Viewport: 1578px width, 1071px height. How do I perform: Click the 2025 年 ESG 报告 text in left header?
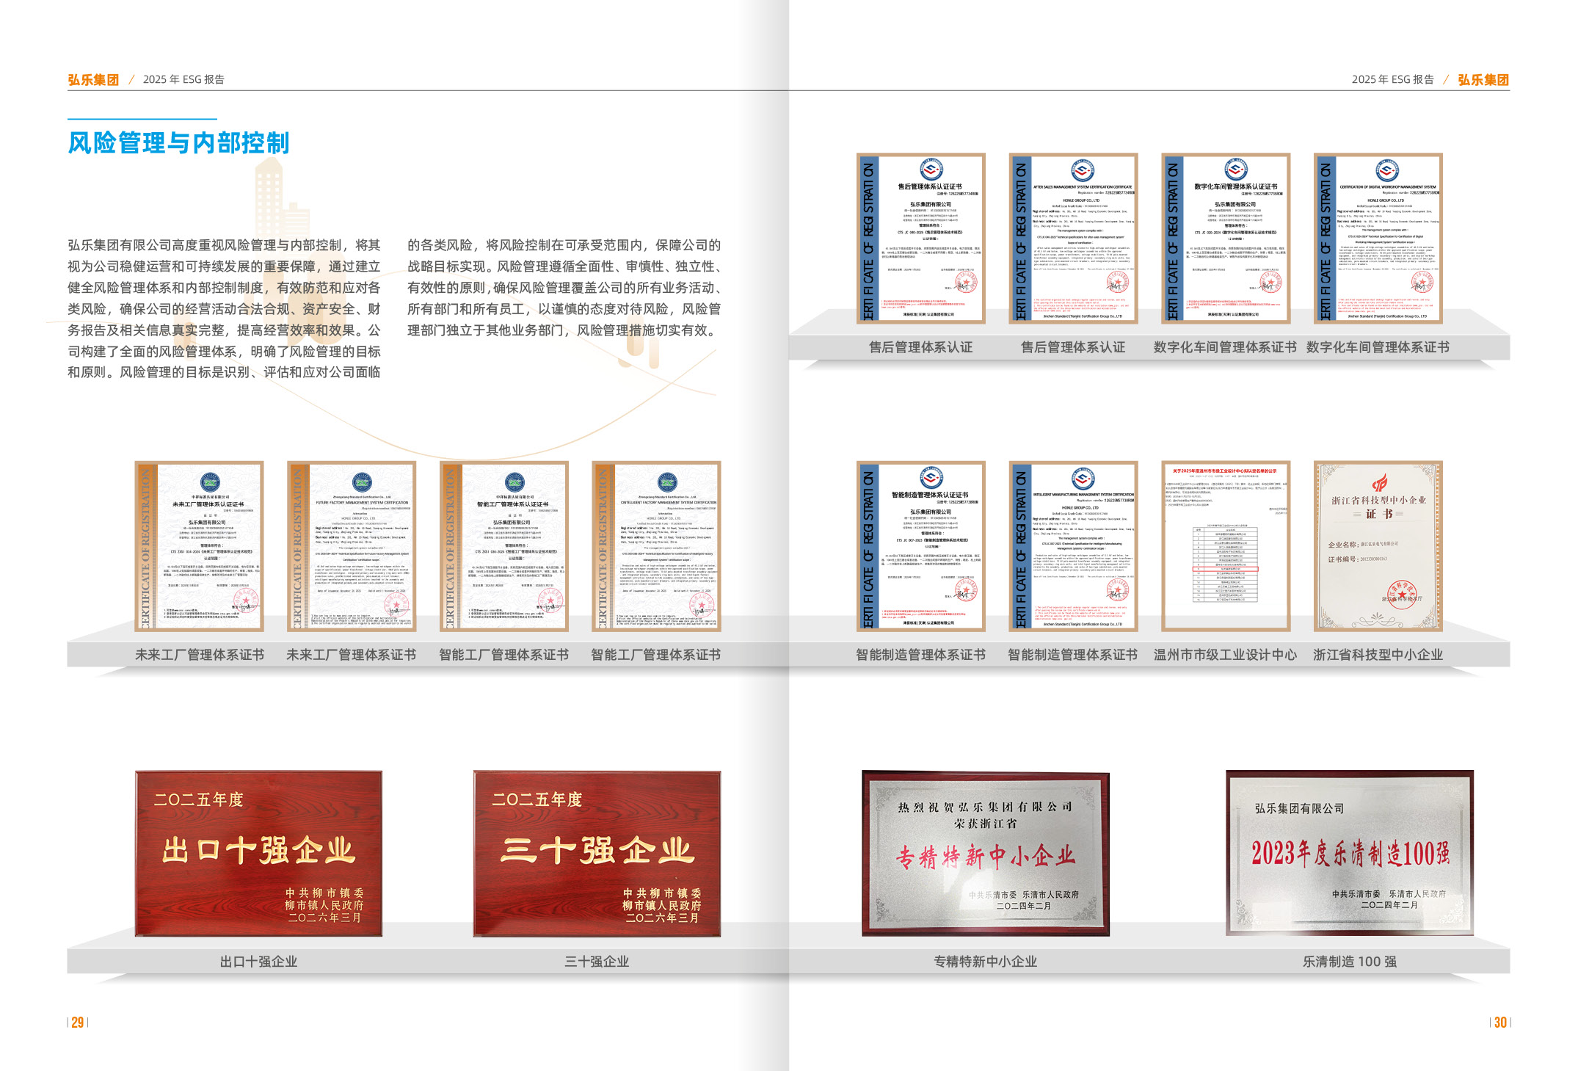coord(183,79)
